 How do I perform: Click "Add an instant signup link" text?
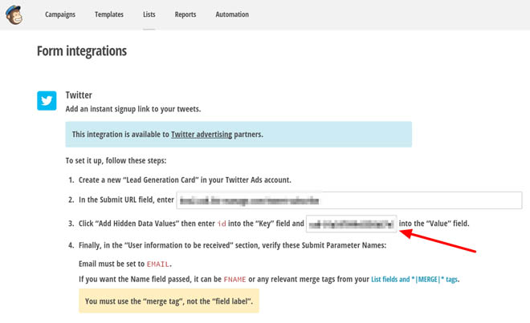pos(133,109)
